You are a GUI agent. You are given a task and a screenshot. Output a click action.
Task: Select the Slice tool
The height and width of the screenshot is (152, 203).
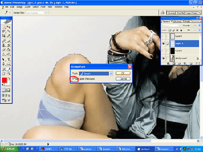coord(9,36)
